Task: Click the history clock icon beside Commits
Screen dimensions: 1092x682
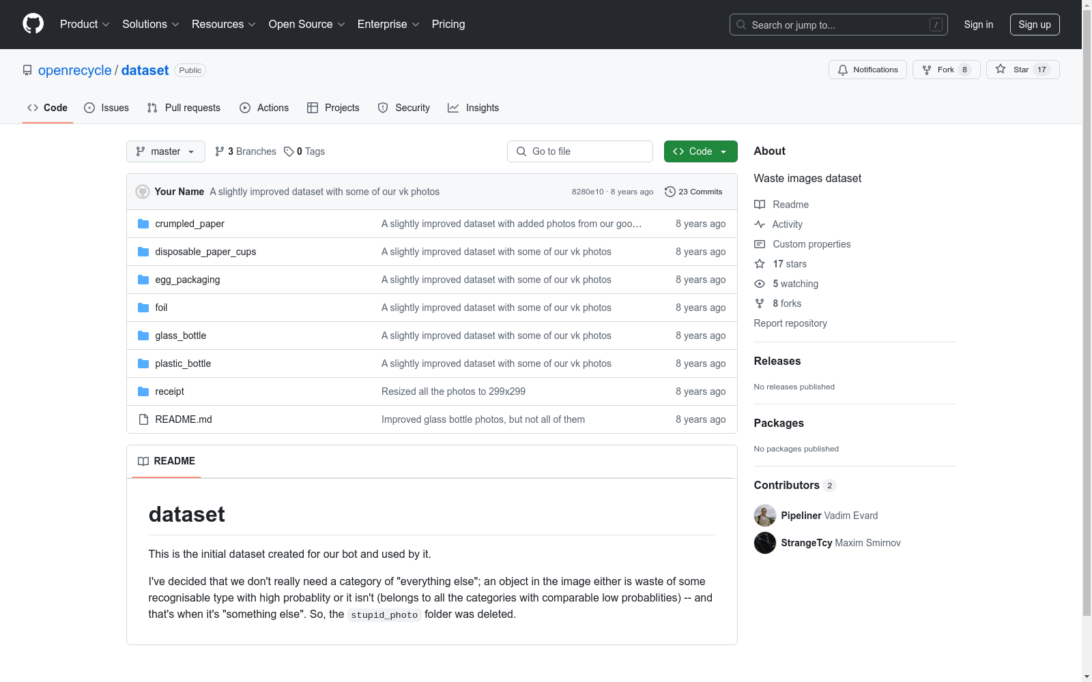Action: [x=670, y=192]
